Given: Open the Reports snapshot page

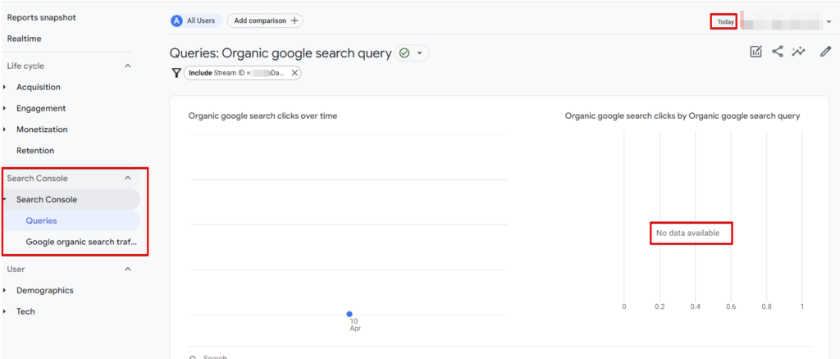Looking at the screenshot, I should pos(41,18).
